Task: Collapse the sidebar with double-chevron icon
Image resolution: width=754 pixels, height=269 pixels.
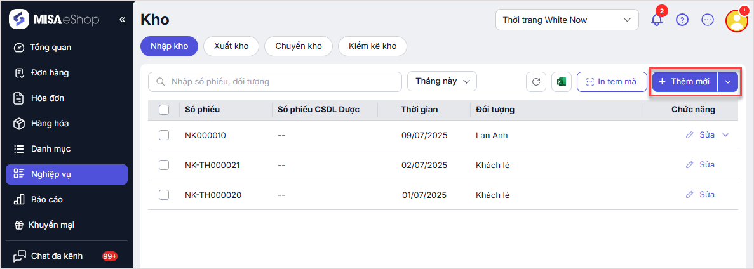Action: 122,20
